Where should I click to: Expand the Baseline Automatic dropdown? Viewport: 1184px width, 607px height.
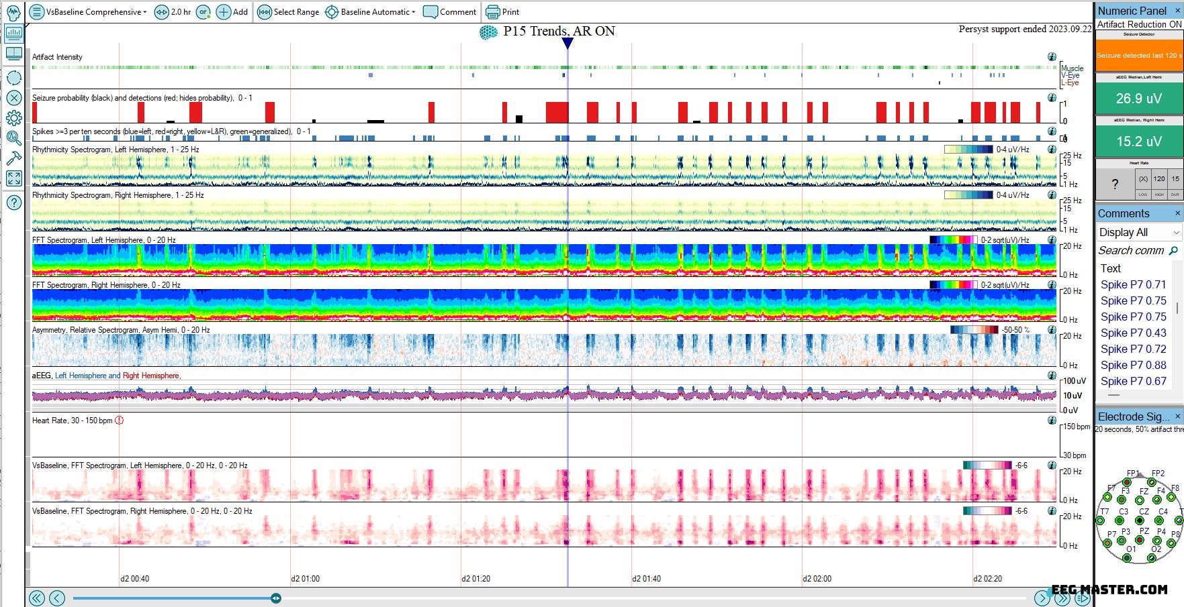(x=370, y=12)
